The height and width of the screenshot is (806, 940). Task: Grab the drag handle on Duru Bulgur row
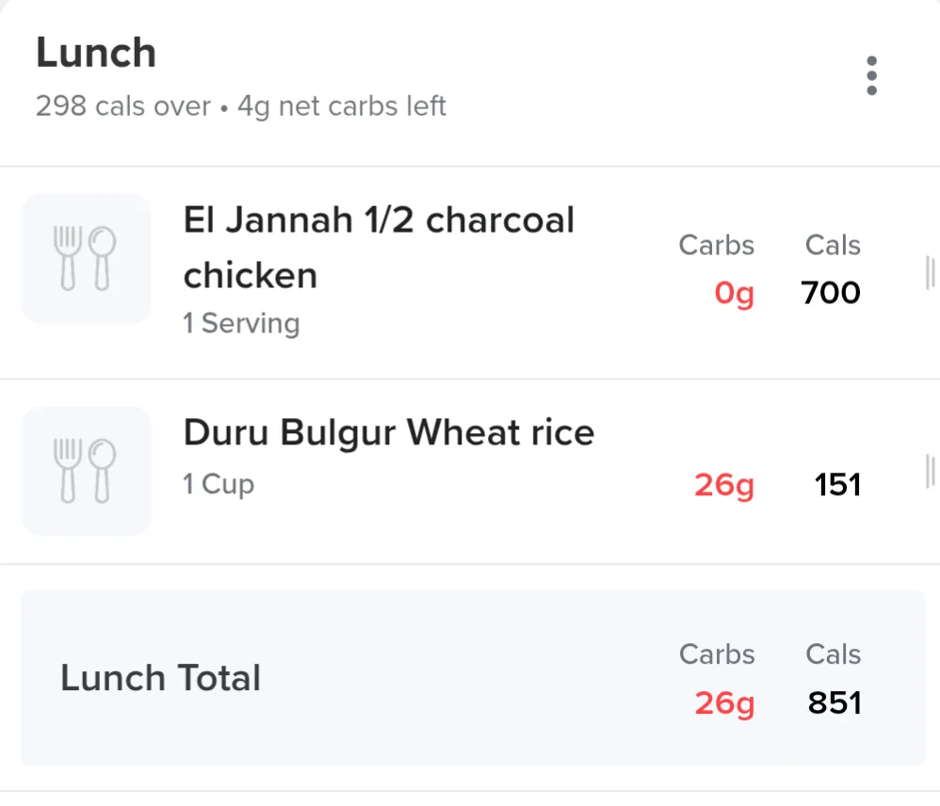[x=930, y=471]
